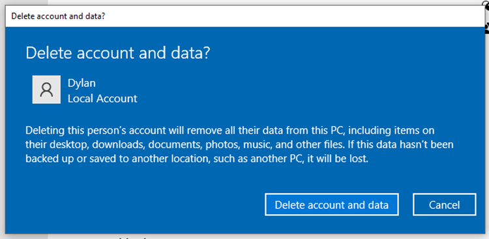Click the Local Account label
The height and width of the screenshot is (239, 489).
tap(102, 99)
